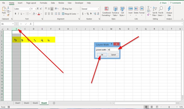
Task: Apply the red Font Color icon
Action: coord(39,14)
